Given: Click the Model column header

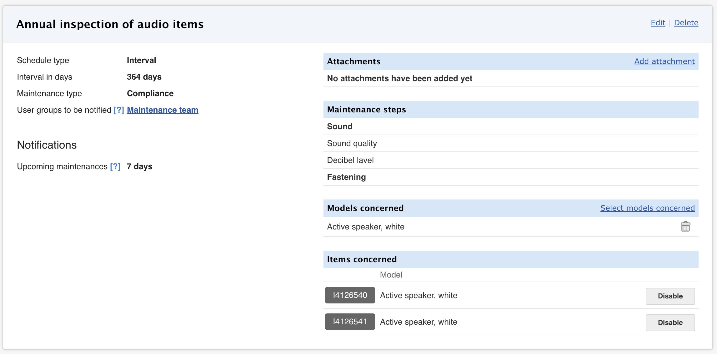Looking at the screenshot, I should click(391, 275).
